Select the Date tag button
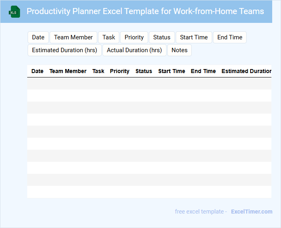This screenshot has height=228, width=281. tap(38, 37)
